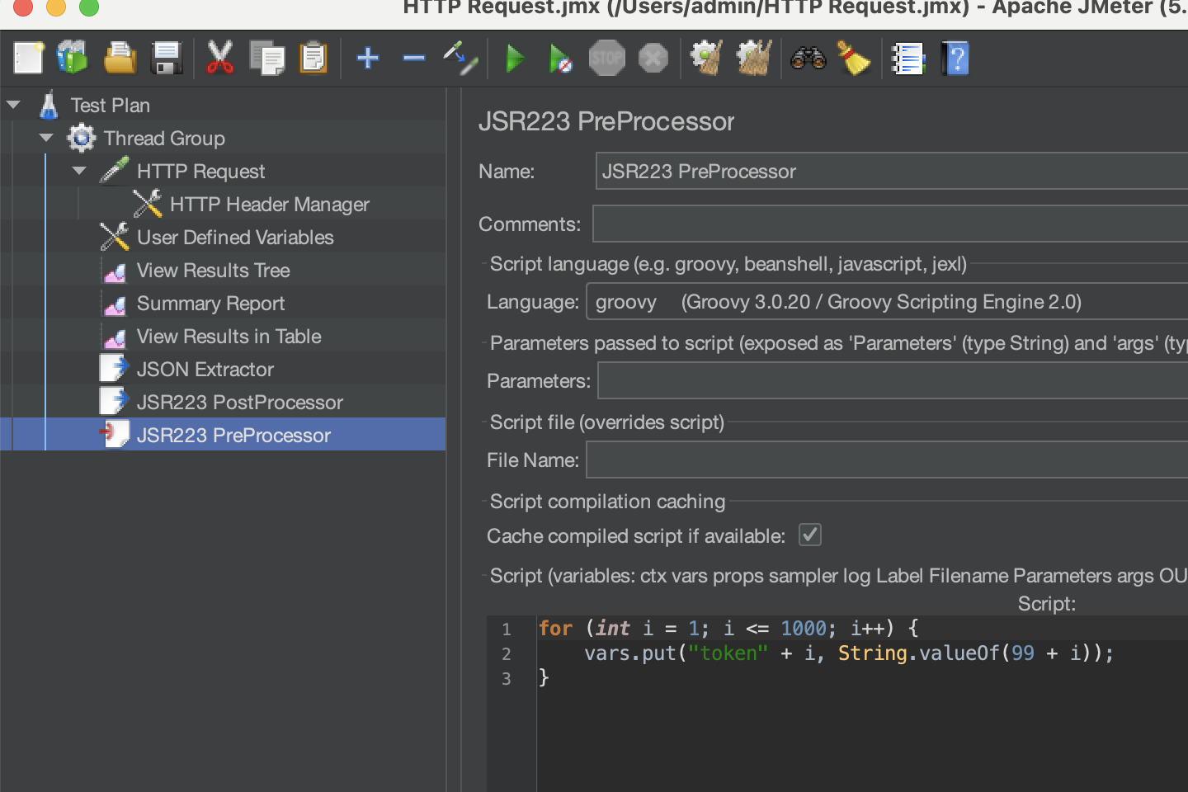Click Start no pauses icon
Viewport: 1188px width, 792px height.
[x=560, y=59]
